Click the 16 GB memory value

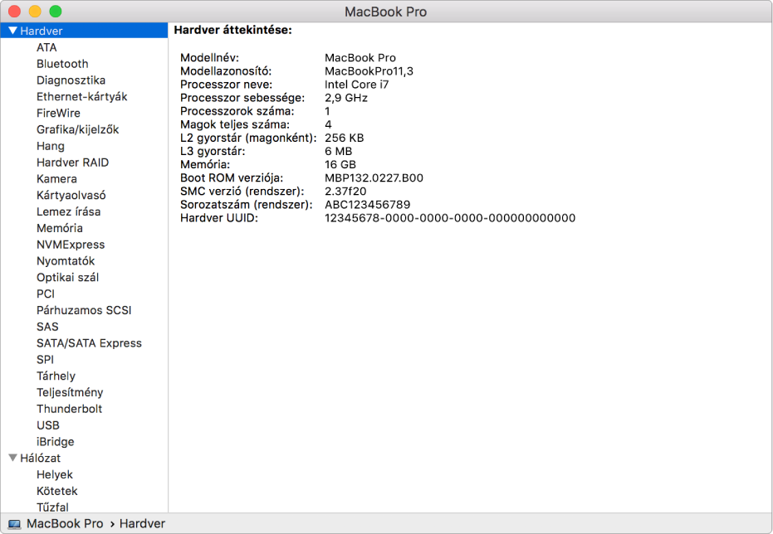(x=340, y=165)
